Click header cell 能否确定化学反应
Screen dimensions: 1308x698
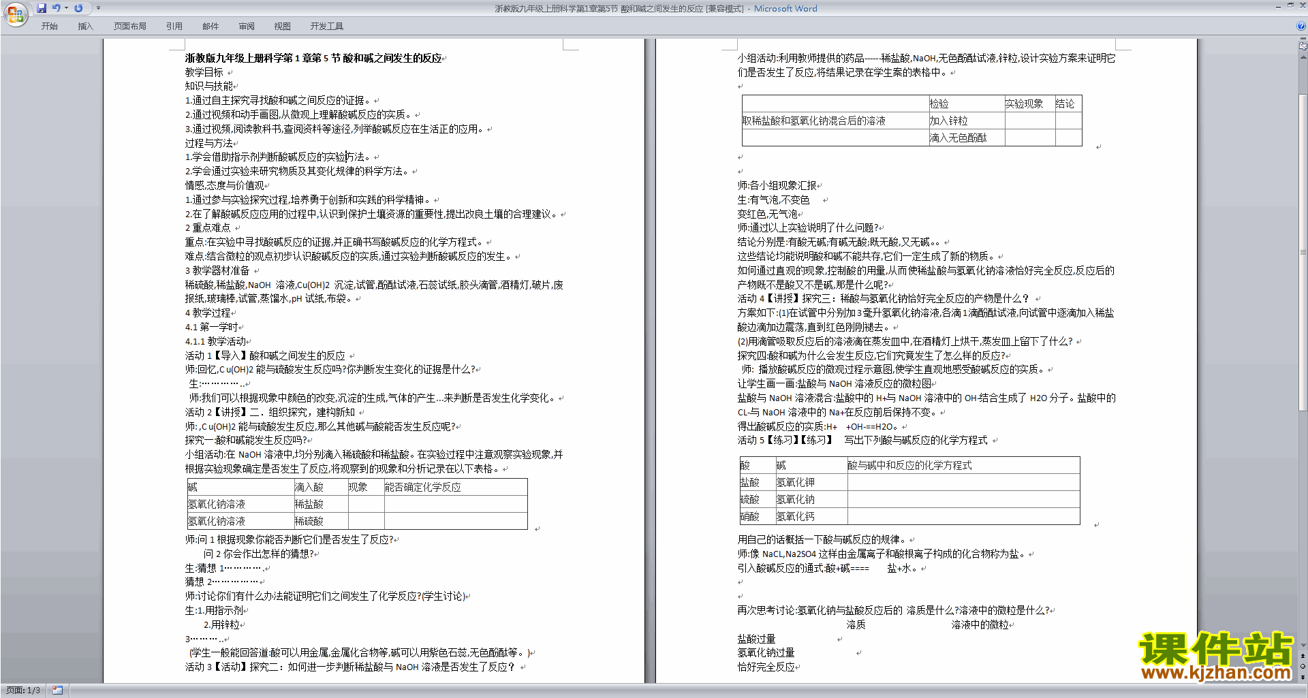tap(423, 488)
